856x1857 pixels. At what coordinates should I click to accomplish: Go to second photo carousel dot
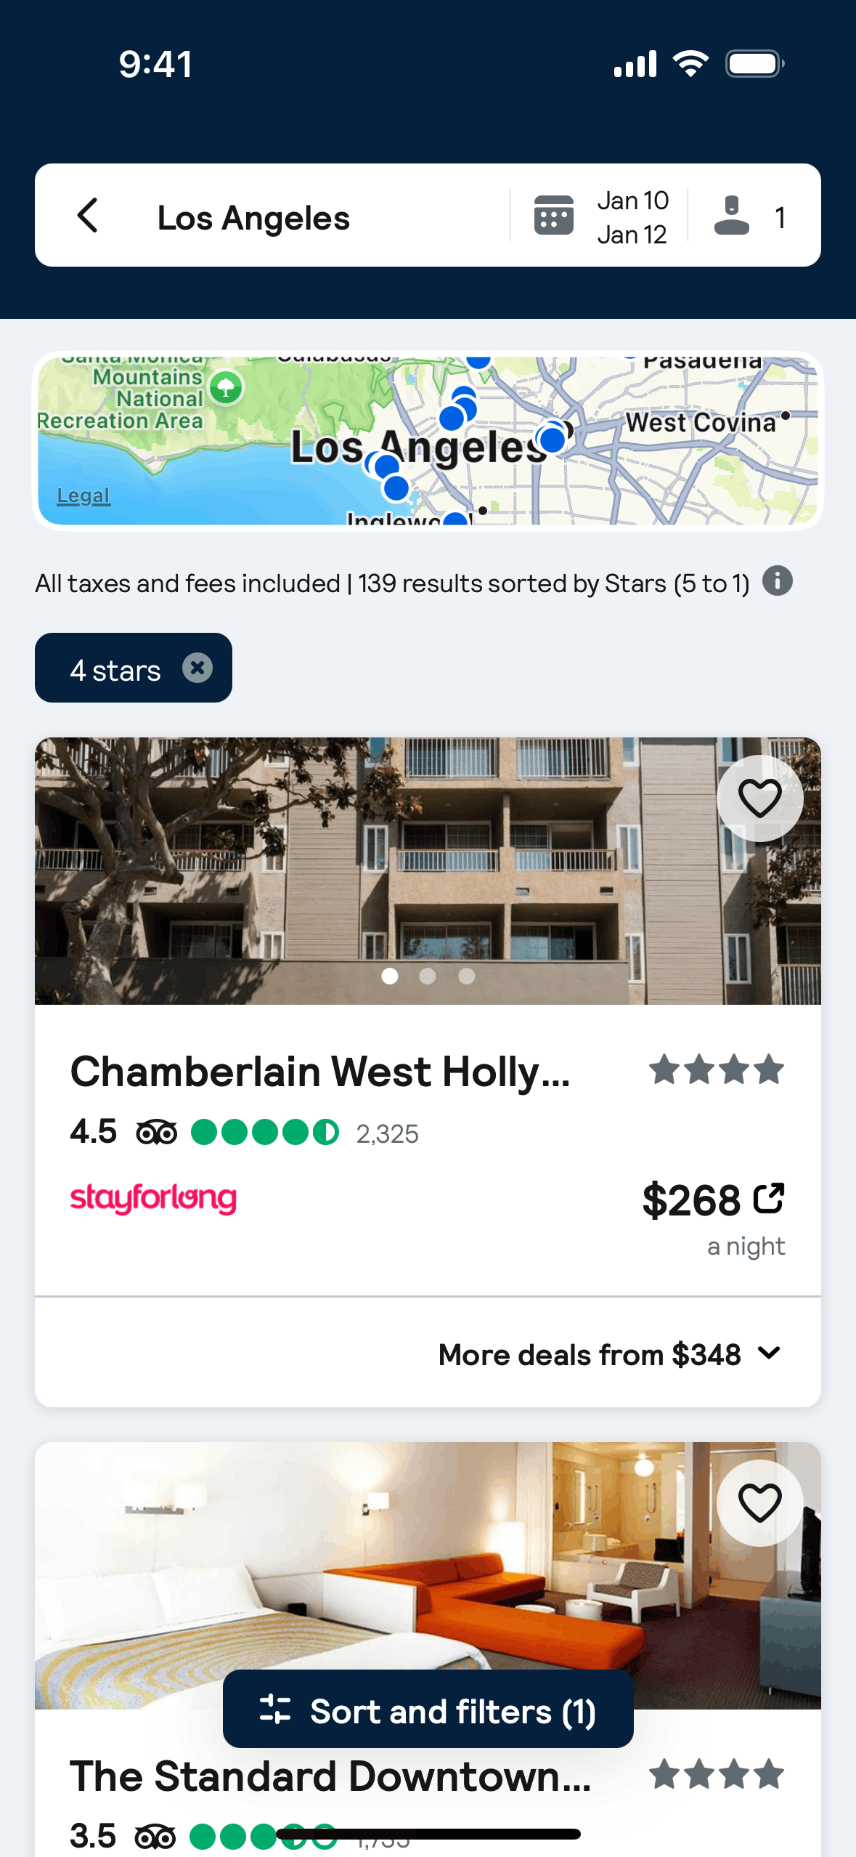pos(428,976)
